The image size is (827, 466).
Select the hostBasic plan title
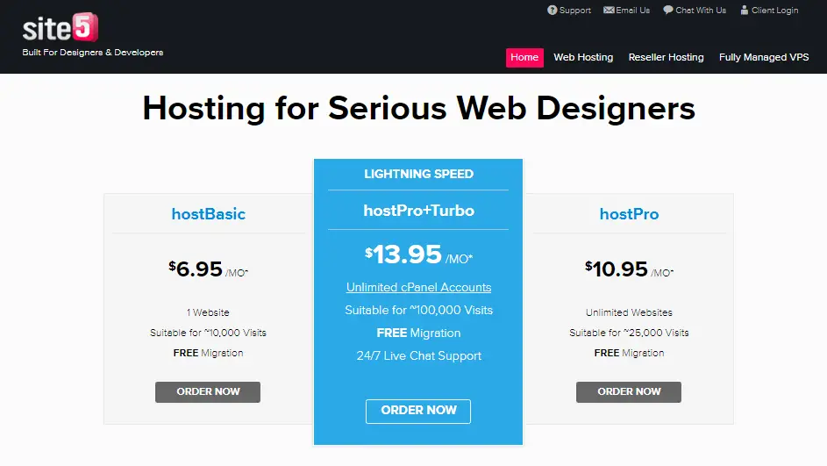(x=209, y=214)
